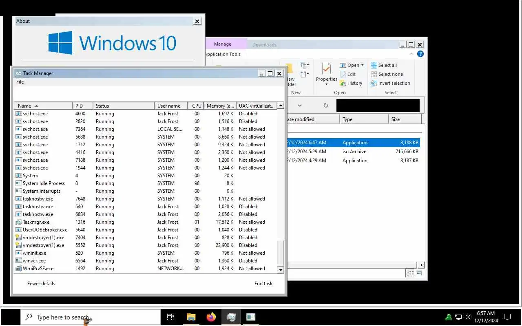Expand the Open button's dropdown arrow
This screenshot has height=326, width=522.
point(362,65)
